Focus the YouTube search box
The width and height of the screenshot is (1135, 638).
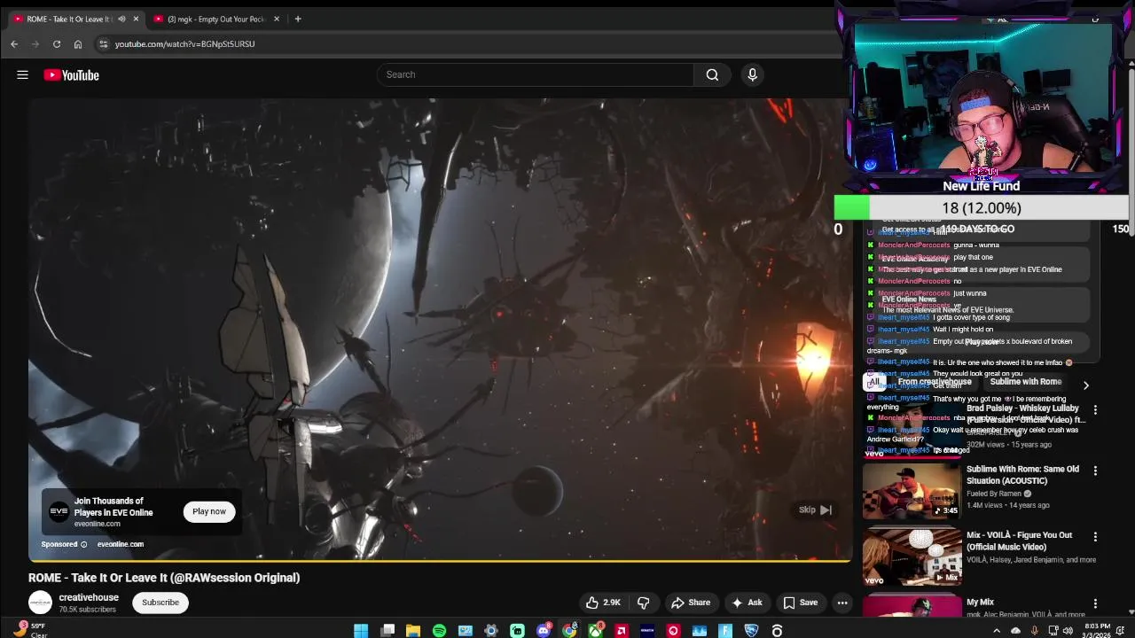tap(536, 74)
